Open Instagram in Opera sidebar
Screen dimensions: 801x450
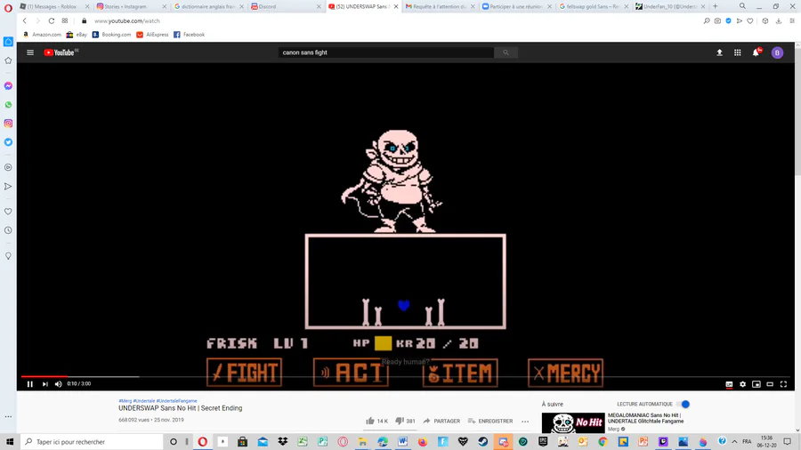point(8,124)
